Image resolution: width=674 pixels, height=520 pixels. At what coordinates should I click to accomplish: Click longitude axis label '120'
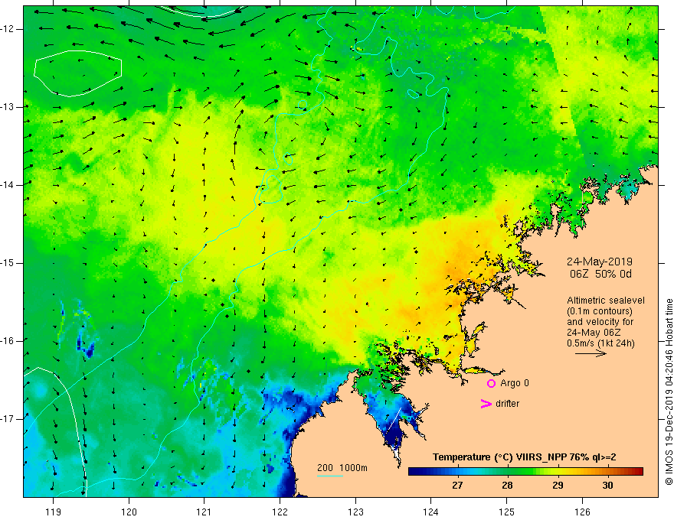point(129,512)
